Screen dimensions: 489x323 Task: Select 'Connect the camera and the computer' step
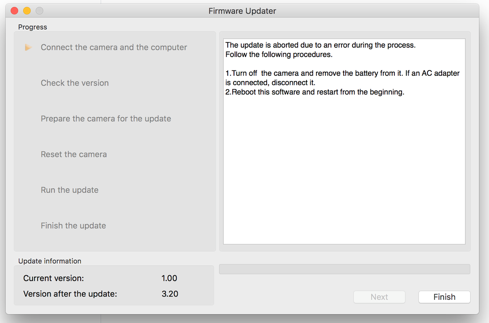(x=114, y=47)
